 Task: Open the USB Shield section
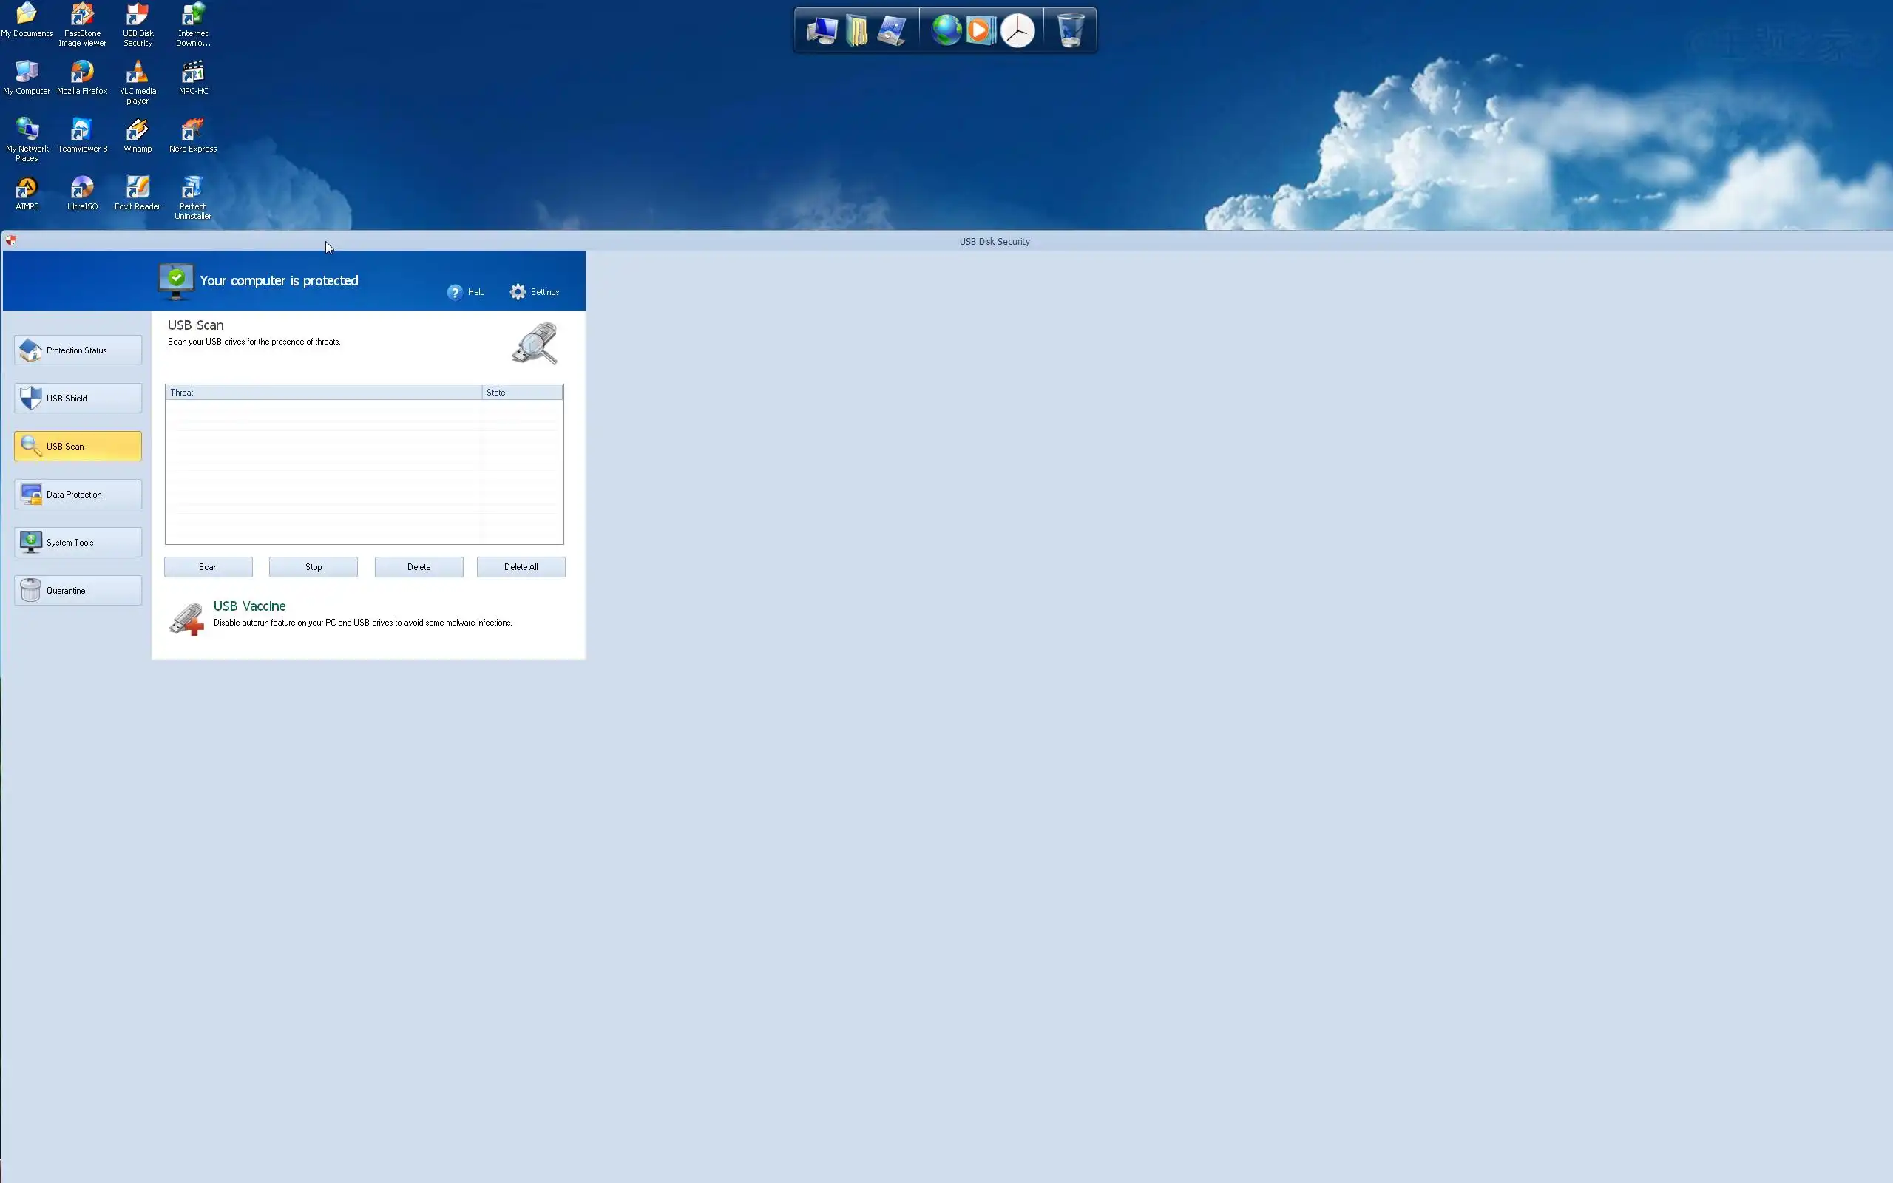[x=78, y=399]
